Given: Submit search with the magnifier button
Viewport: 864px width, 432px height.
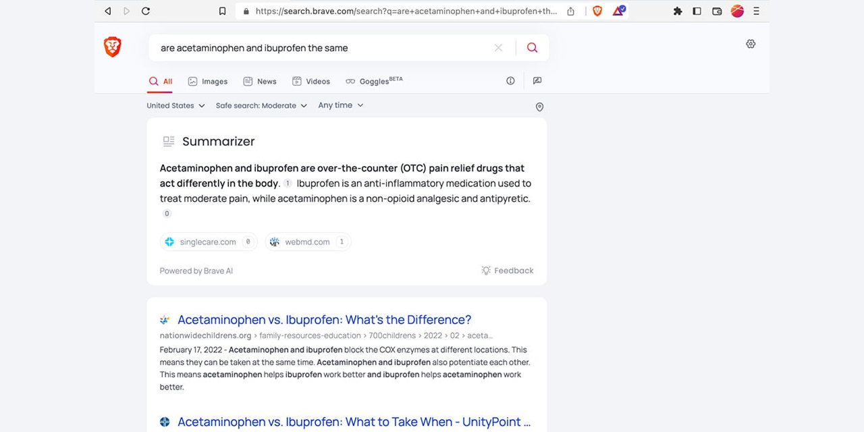Looking at the screenshot, I should point(532,48).
